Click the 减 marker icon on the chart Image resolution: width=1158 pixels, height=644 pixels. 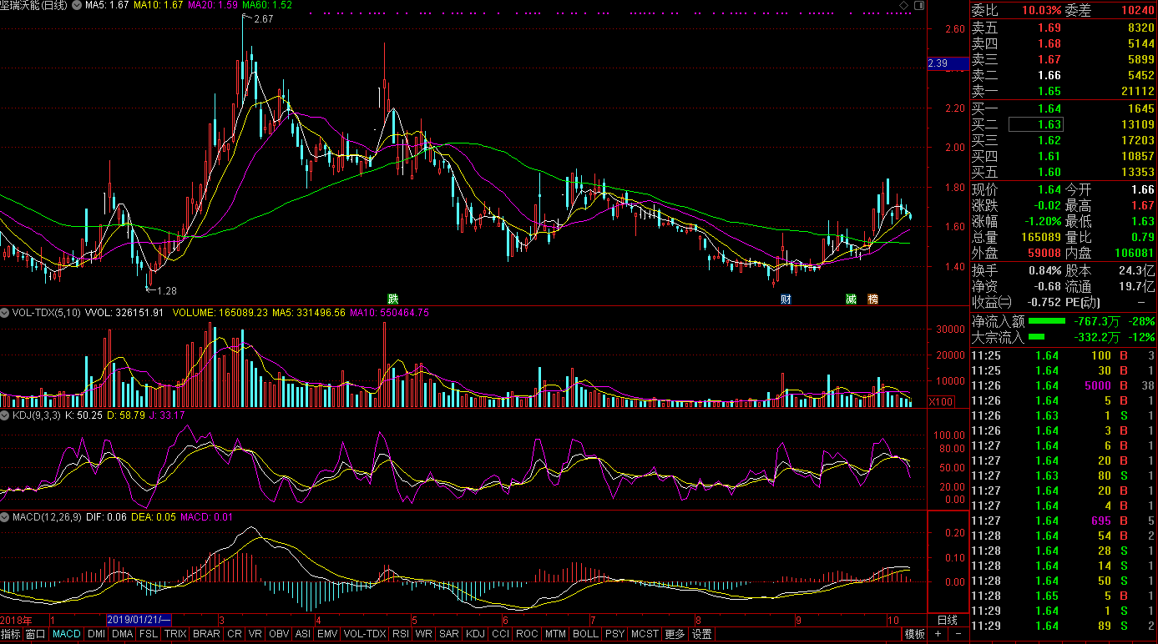tap(851, 299)
